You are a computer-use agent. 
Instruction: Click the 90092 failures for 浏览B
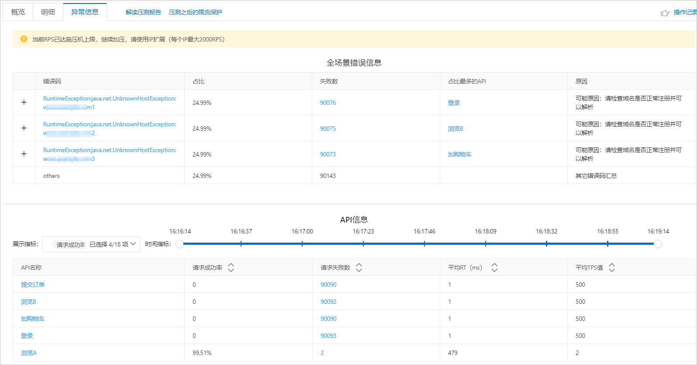coord(328,302)
